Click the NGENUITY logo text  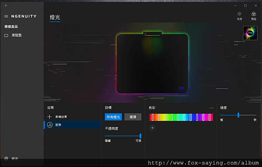point(24,16)
